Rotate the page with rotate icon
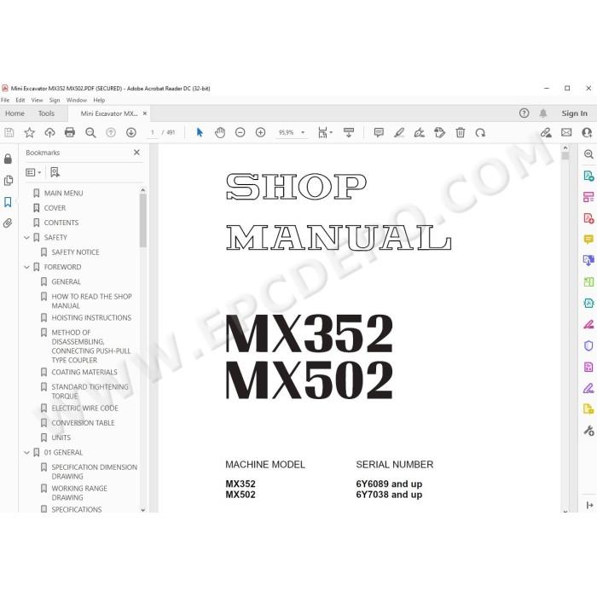597x597 pixels. [480, 132]
